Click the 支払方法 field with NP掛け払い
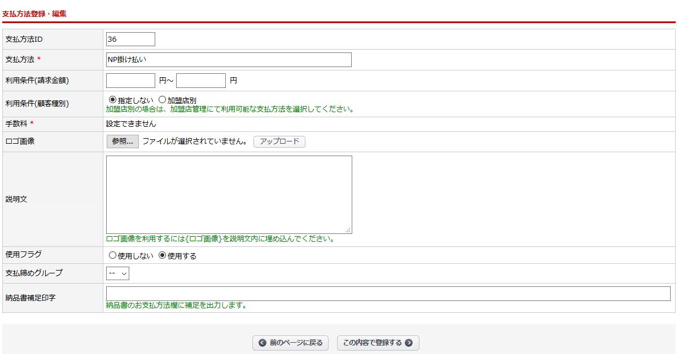The image size is (691, 354). tap(229, 60)
